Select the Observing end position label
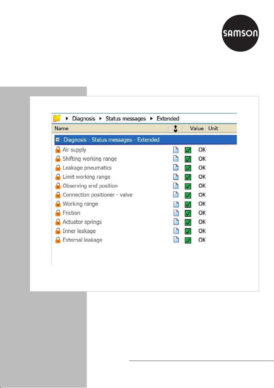Screen dimensions: 274x388 click(90, 186)
